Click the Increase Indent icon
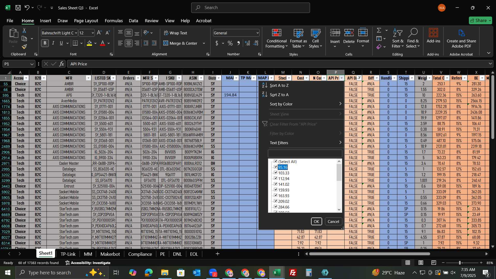The width and height of the screenshot is (496, 279). point(154,43)
